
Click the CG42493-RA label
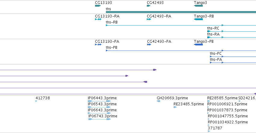(159, 16)
